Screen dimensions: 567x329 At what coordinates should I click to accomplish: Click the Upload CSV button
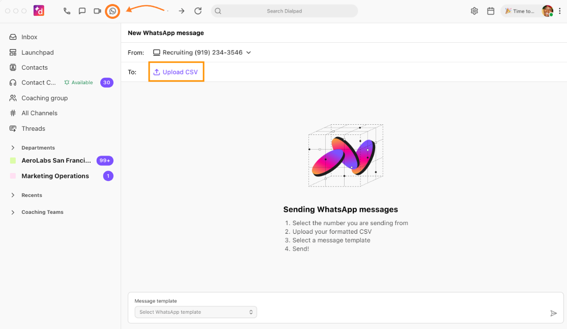176,72
